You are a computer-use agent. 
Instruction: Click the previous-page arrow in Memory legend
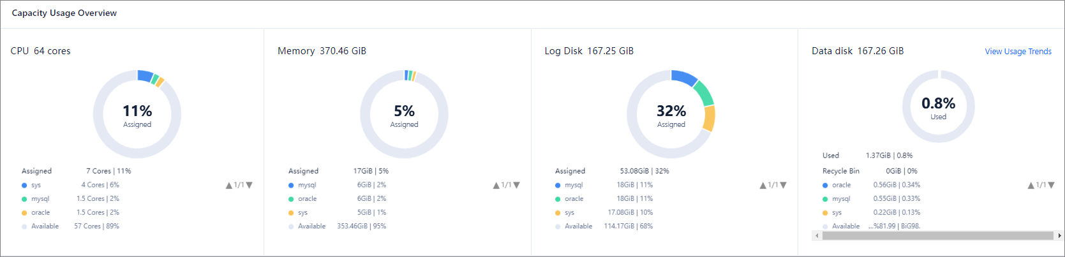pos(496,186)
